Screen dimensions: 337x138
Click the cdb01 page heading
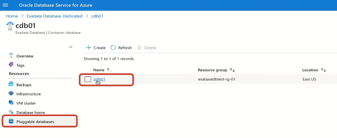coord(26,25)
